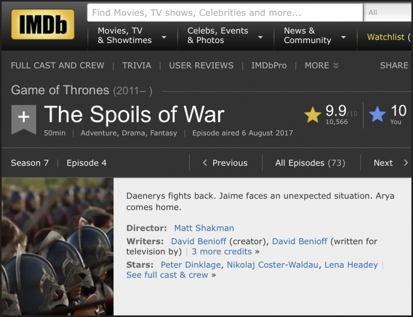This screenshot has height=317, width=413.
Task: Click the Watchlist link
Action: pos(386,37)
